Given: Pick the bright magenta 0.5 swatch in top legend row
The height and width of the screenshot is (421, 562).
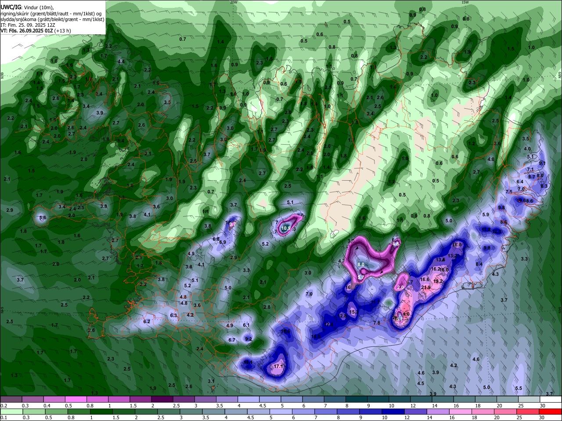Looking at the screenshot, I should [x=76, y=400].
